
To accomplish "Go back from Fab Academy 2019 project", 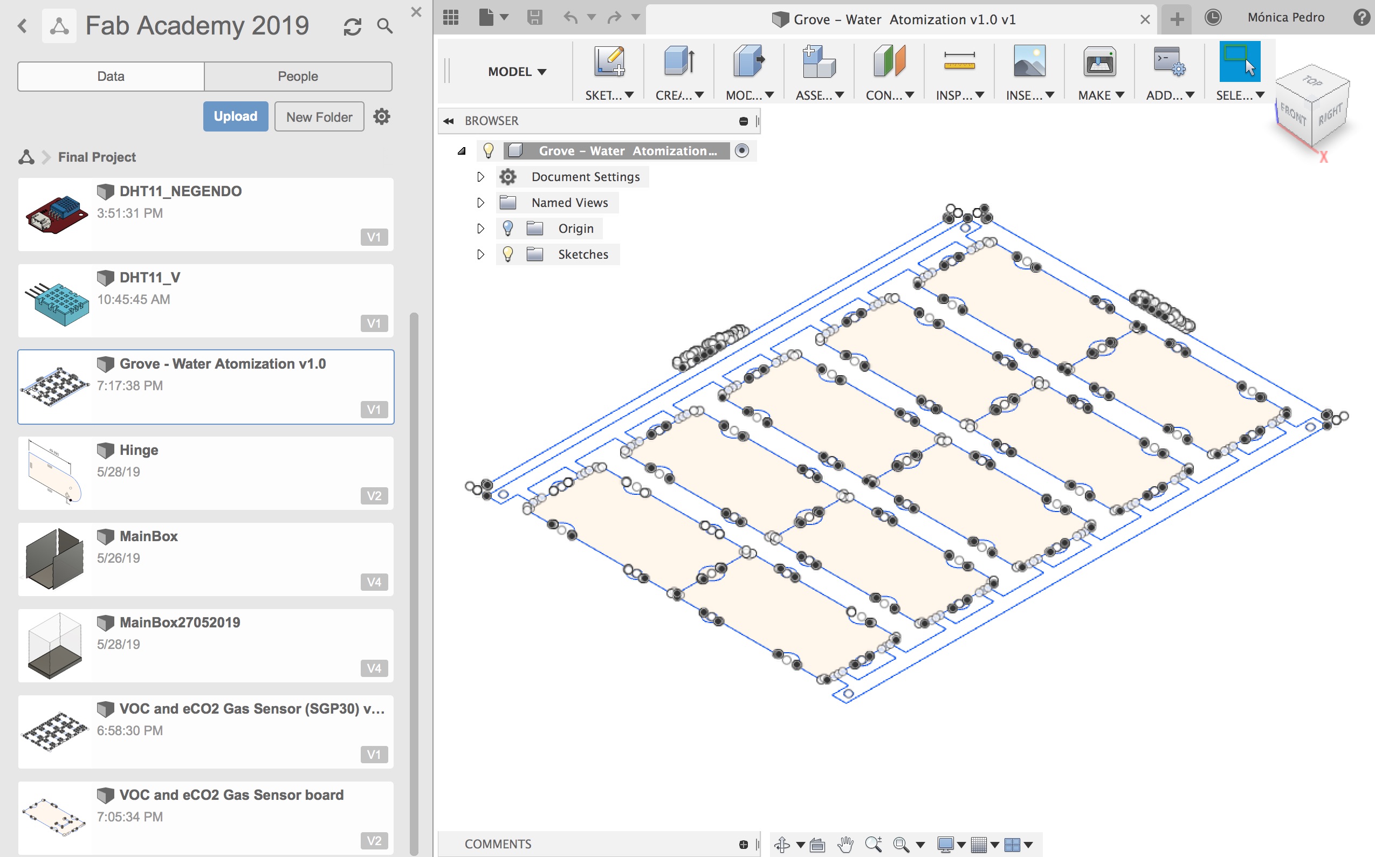I will coord(23,25).
